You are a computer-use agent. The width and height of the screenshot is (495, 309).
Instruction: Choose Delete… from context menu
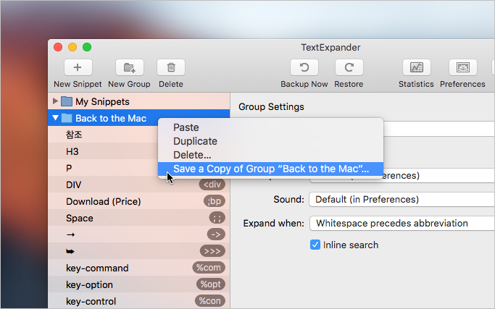tap(270, 155)
